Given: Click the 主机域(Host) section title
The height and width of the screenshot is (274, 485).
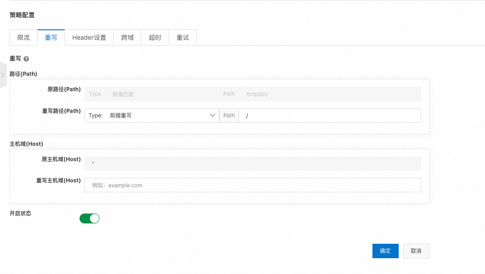Looking at the screenshot, I should click(x=26, y=144).
